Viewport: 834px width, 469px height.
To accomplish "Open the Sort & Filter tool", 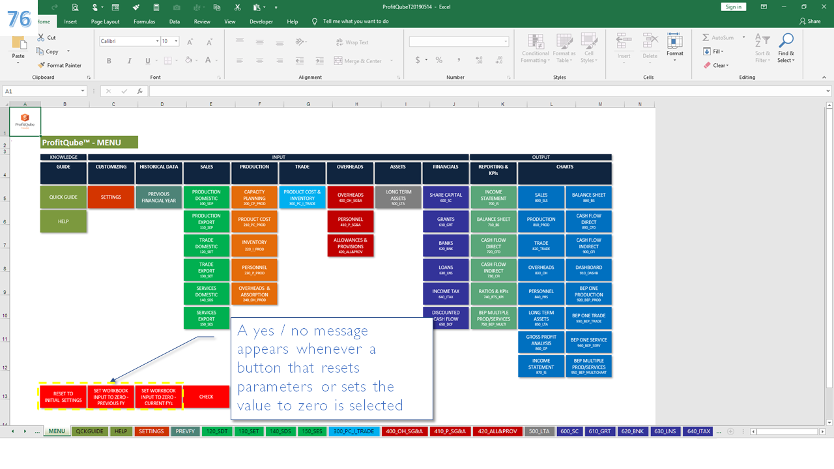I will [762, 49].
